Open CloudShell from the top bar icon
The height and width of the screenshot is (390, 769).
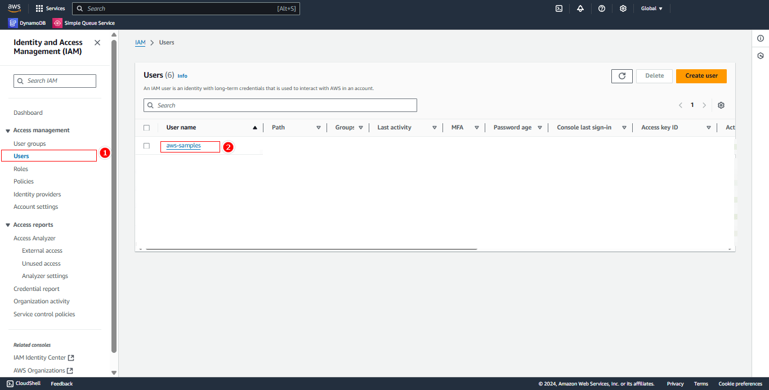[x=559, y=8]
